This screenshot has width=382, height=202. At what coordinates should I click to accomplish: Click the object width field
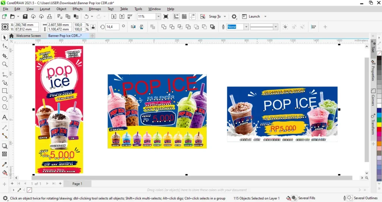click(x=59, y=25)
